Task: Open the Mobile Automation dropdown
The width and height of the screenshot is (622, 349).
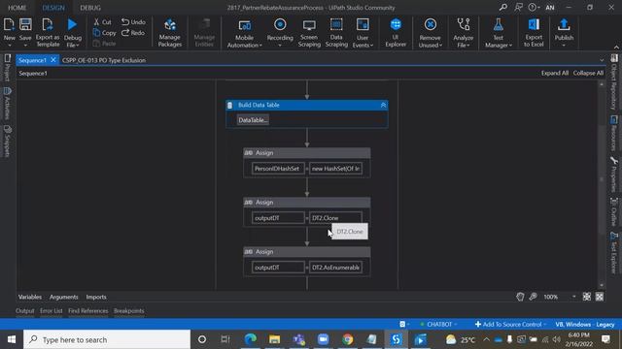Action: pyautogui.click(x=244, y=34)
